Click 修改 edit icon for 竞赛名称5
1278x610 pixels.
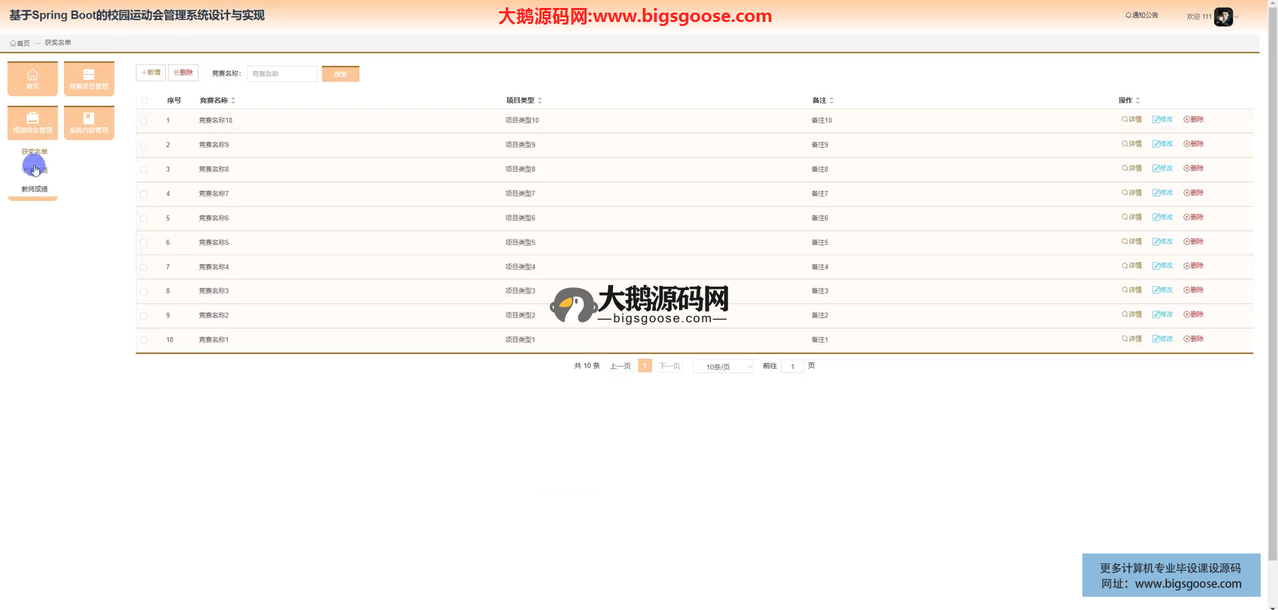[x=1156, y=242]
